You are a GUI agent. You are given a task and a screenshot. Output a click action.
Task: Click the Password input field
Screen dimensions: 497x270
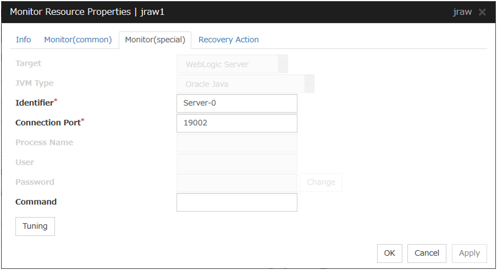[x=237, y=183]
